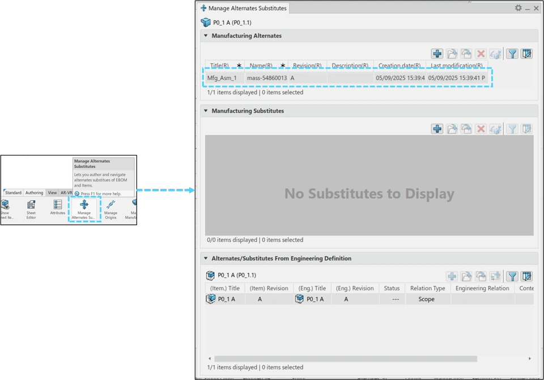Click the open-folder icon in Engineering Definition toolbar
This screenshot has width=544, height=380.
[466, 276]
